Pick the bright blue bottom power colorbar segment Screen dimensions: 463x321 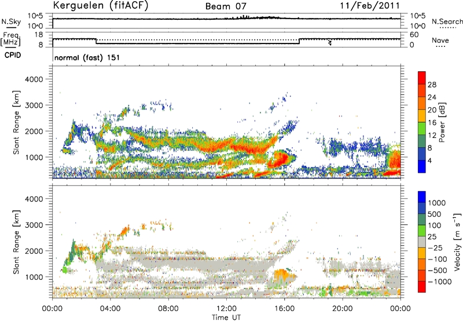click(x=422, y=166)
